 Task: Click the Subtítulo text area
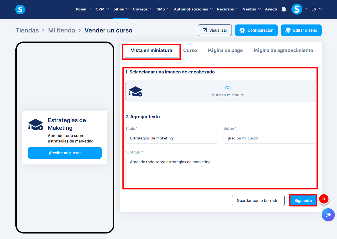tap(221, 172)
